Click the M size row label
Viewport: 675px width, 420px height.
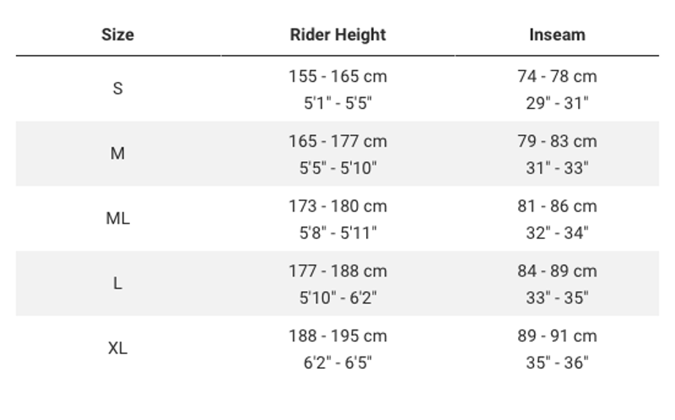tap(117, 153)
